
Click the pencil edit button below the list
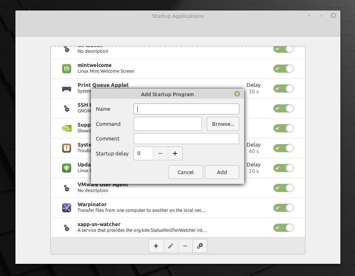click(171, 246)
